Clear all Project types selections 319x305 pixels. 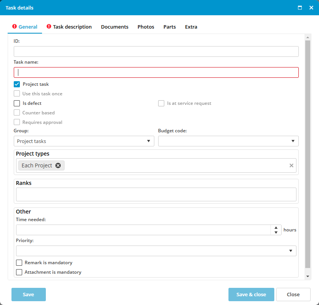pyautogui.click(x=291, y=165)
